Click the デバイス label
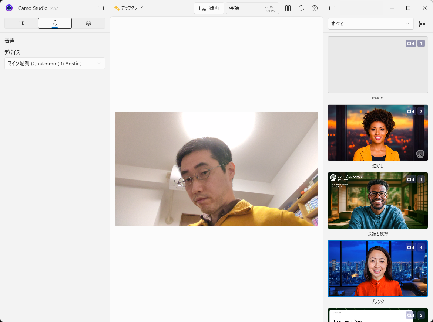This screenshot has height=322, width=433. (12, 52)
